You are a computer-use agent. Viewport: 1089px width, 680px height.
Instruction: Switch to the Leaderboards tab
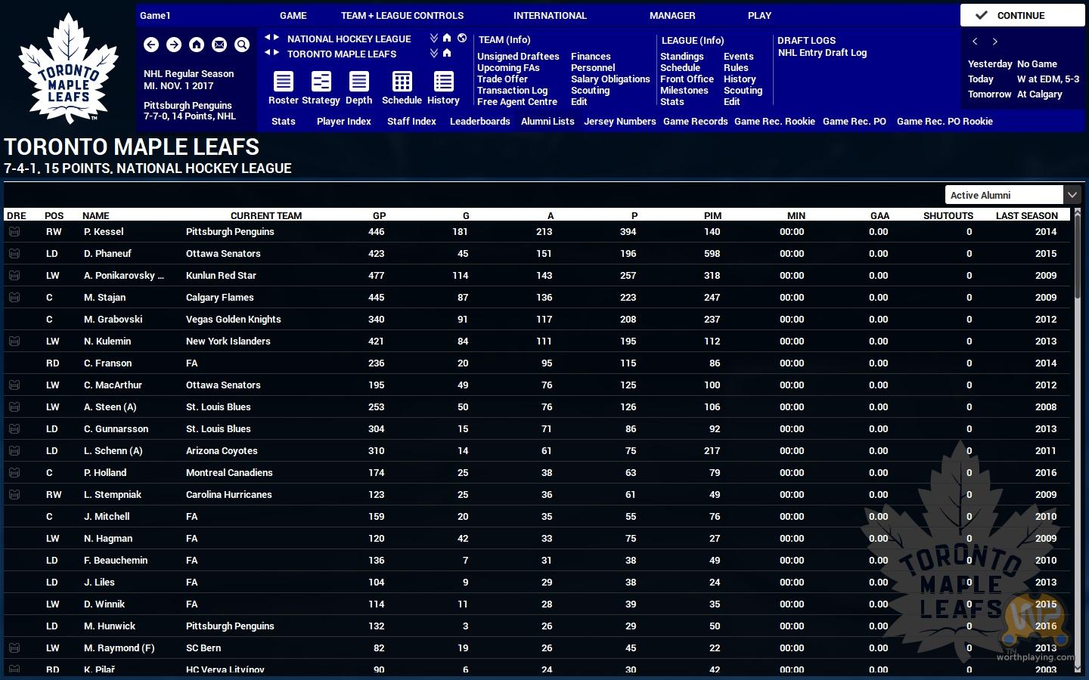(479, 121)
